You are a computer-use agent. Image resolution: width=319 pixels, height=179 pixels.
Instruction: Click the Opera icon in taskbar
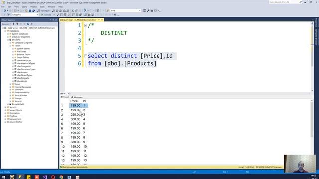point(53,177)
